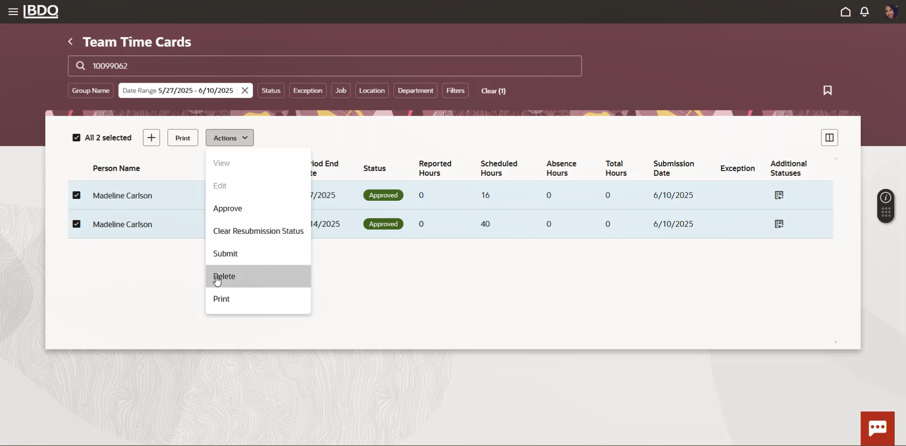This screenshot has height=446, width=906.
Task: Click the Person Name column header
Action: pos(116,168)
